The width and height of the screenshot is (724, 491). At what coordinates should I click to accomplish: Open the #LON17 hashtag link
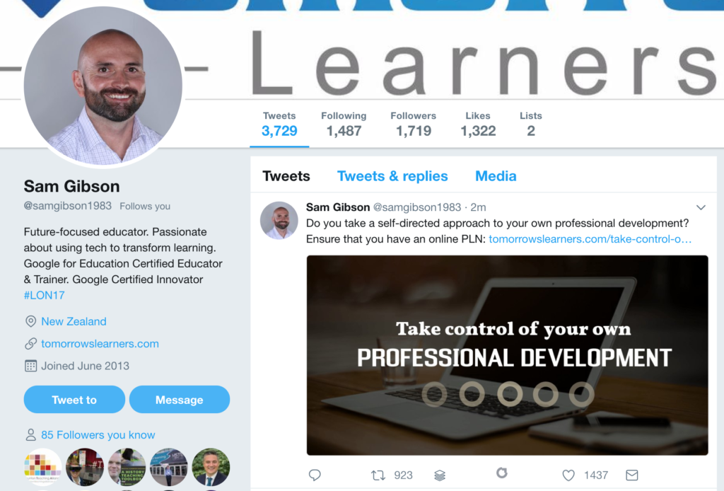coord(45,295)
